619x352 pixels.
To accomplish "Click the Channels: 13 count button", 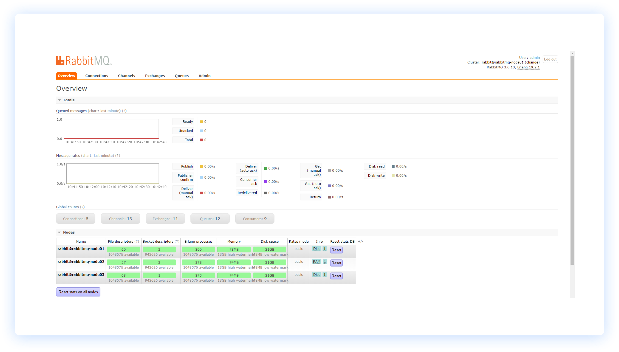I will click(121, 219).
